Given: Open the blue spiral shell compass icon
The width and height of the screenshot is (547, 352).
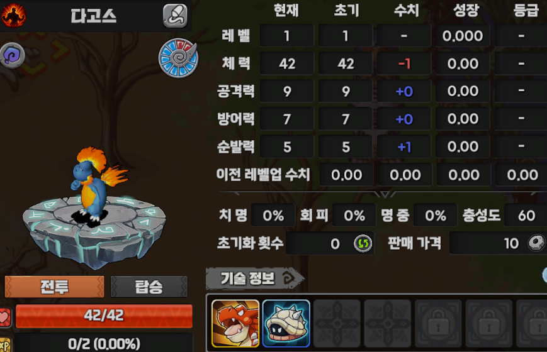Looking at the screenshot, I should [178, 58].
